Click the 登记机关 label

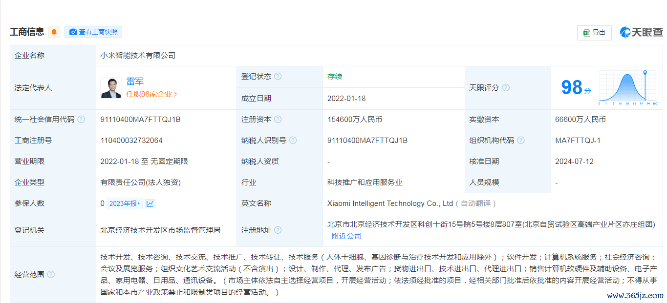coord(29,230)
